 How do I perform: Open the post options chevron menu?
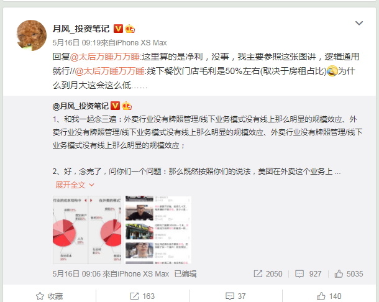pos(359,23)
